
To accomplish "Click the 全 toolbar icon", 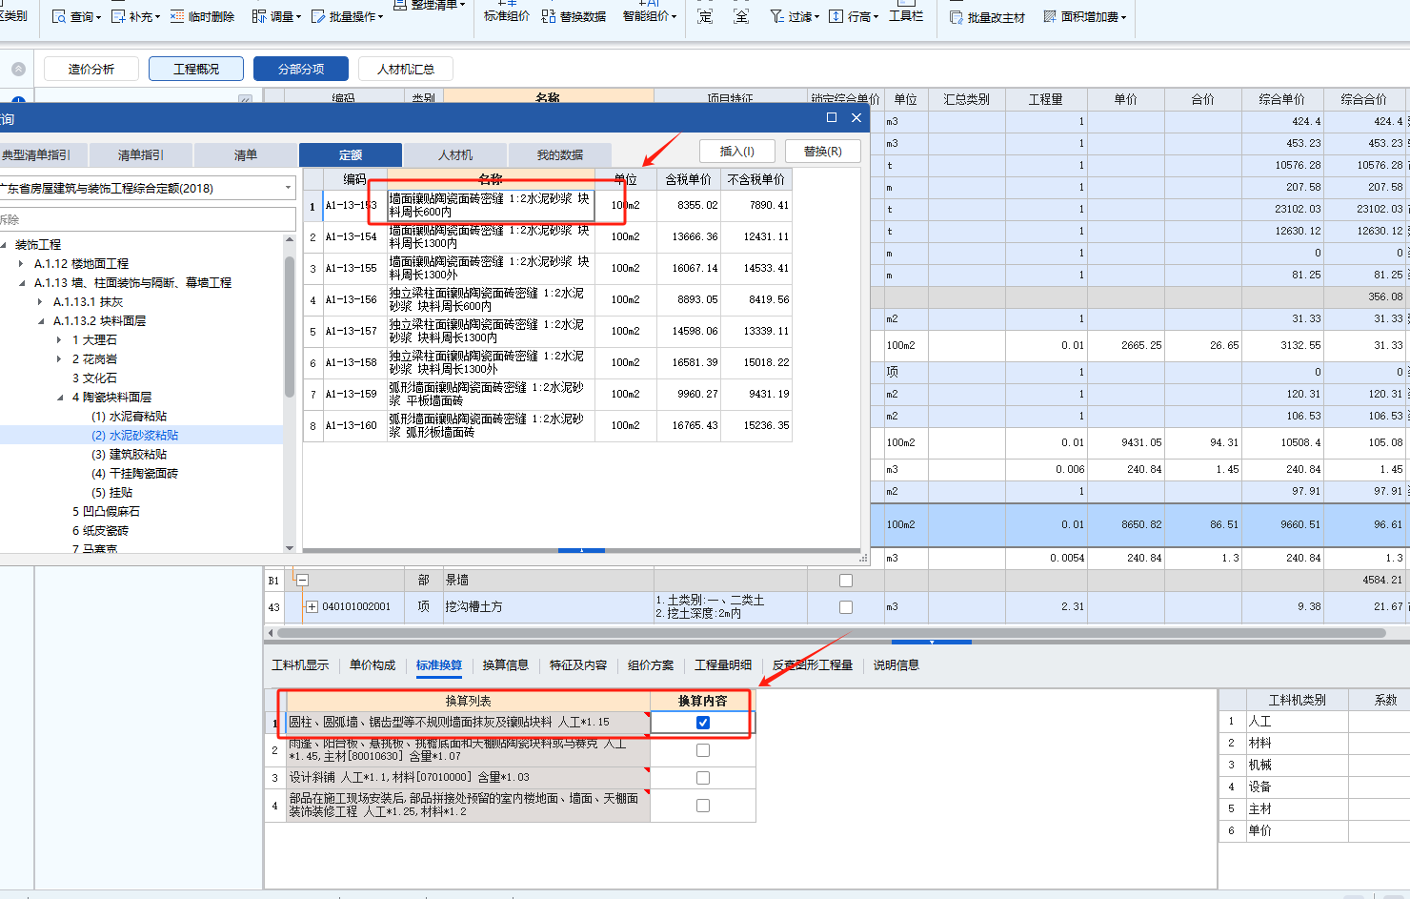I will (741, 16).
